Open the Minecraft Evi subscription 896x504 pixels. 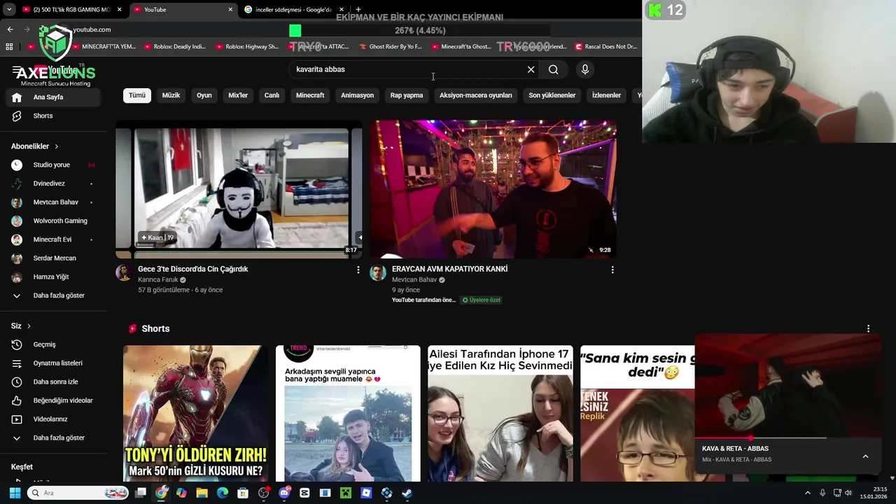[52, 239]
